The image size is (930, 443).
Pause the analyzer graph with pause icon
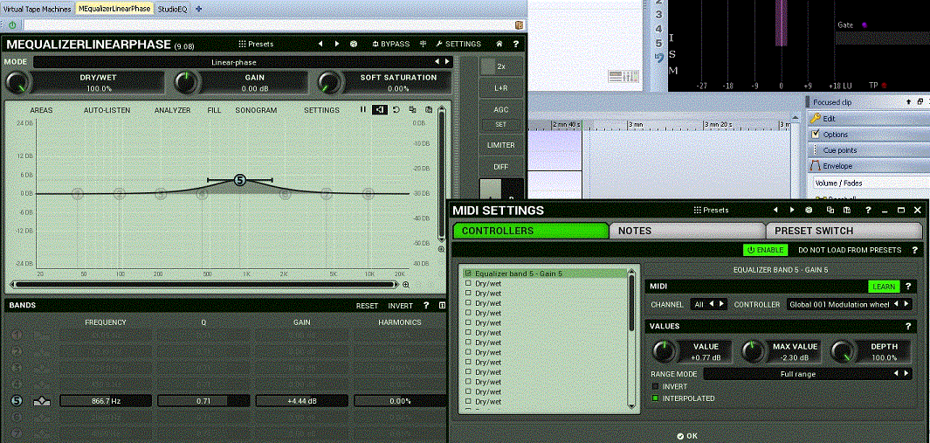[x=363, y=110]
